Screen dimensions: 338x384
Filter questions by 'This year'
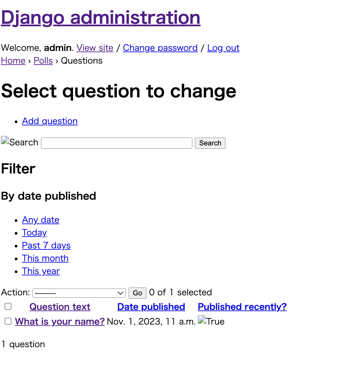tap(41, 271)
